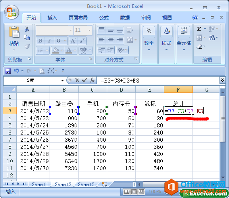Click the Font Color A swatch
229x198 pixels.
point(69,50)
